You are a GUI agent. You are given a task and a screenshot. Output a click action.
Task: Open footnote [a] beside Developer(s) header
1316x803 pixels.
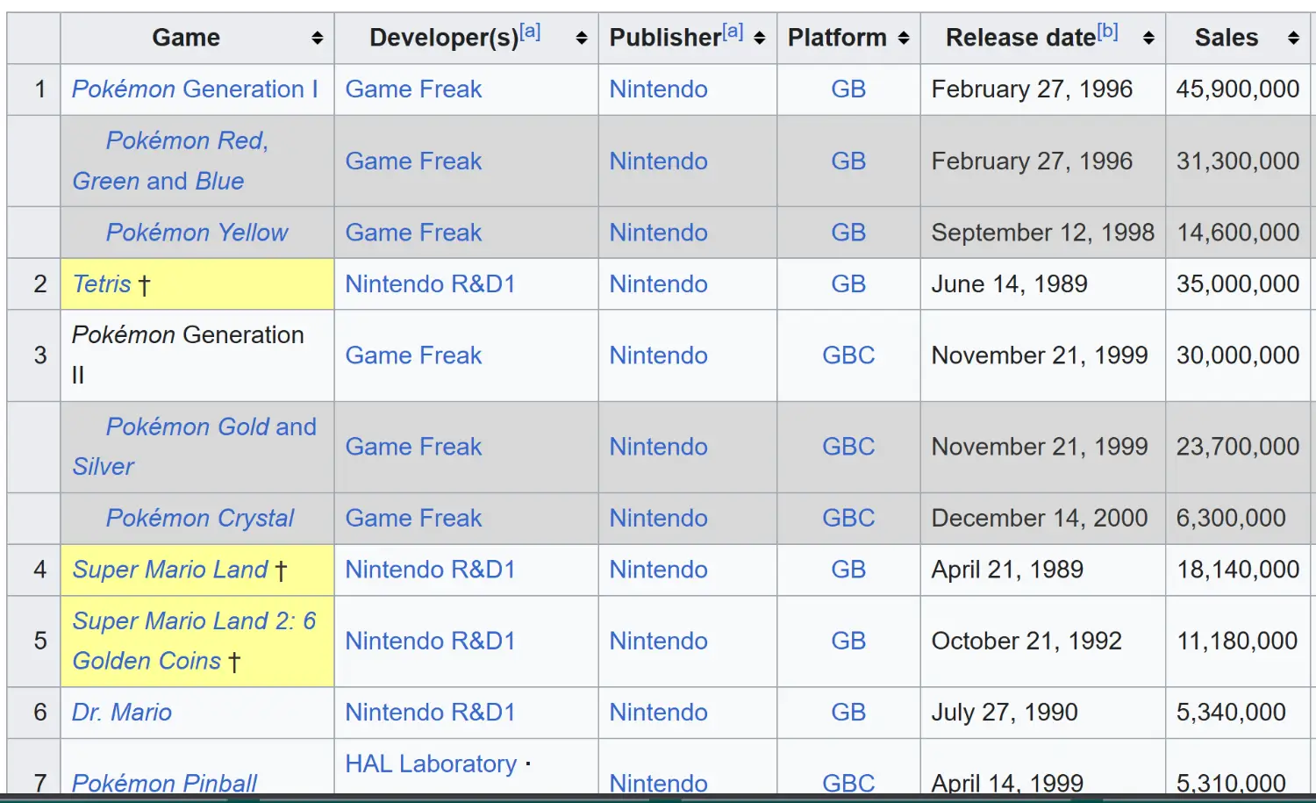(530, 32)
